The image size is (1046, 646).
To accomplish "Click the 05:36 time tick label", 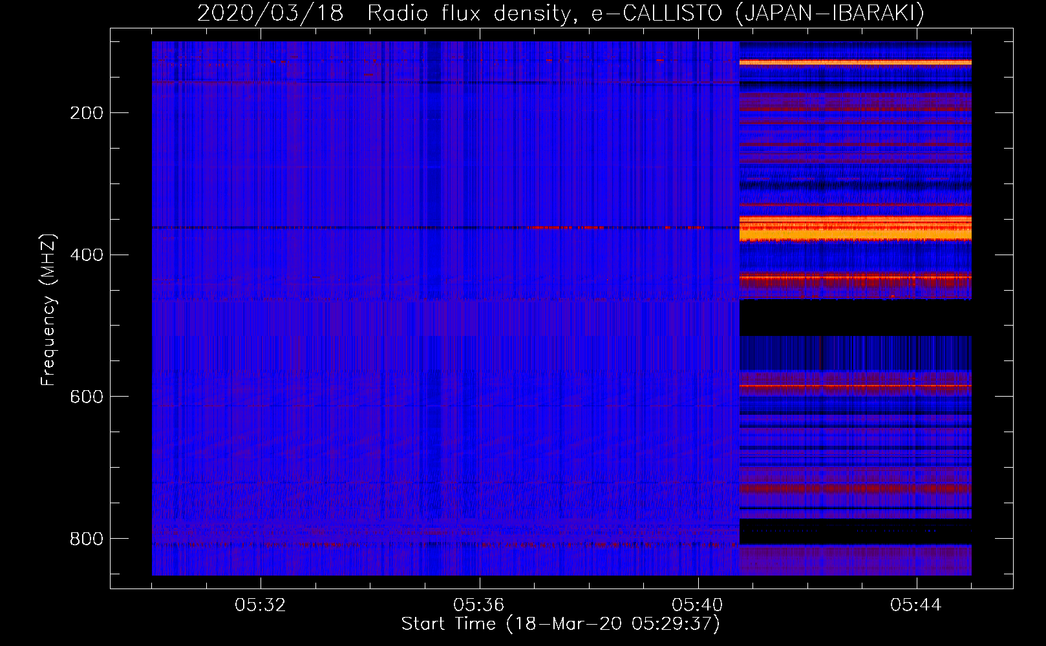I will tap(479, 605).
